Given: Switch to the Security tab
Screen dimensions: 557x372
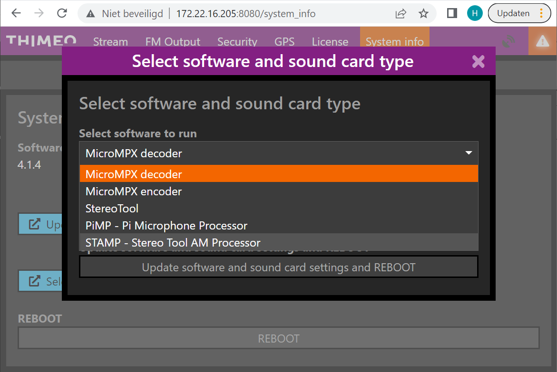Looking at the screenshot, I should pyautogui.click(x=237, y=41).
